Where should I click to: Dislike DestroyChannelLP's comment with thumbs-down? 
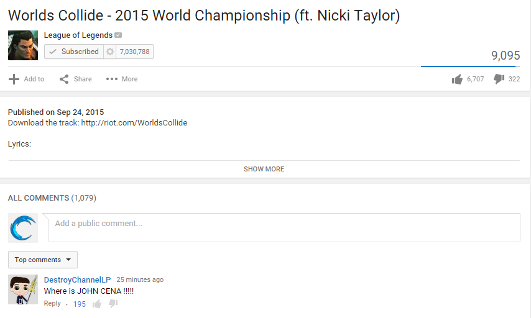tap(113, 304)
